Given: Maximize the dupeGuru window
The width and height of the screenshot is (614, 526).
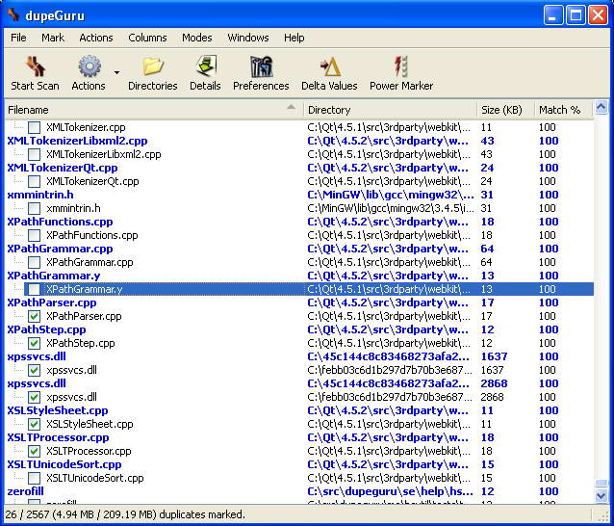Looking at the screenshot, I should point(576,15).
